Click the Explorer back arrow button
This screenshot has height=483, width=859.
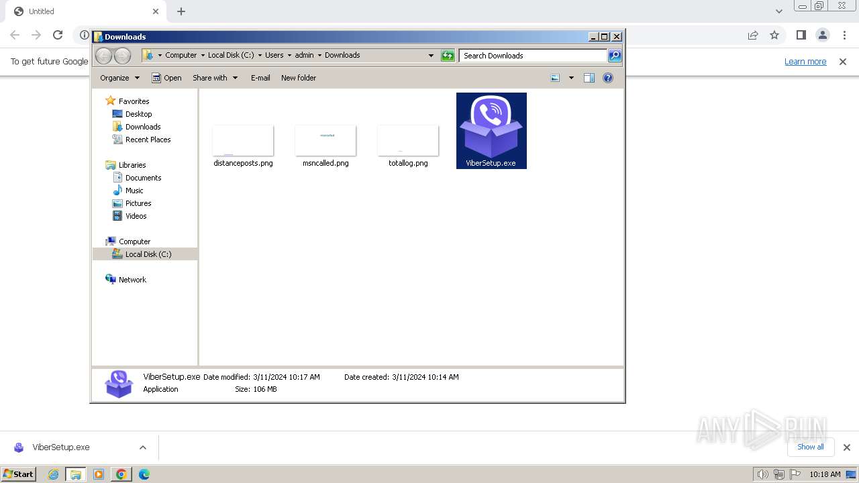pos(103,56)
